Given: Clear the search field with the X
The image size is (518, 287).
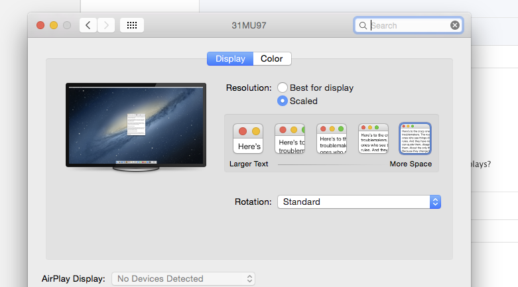Looking at the screenshot, I should click(455, 25).
